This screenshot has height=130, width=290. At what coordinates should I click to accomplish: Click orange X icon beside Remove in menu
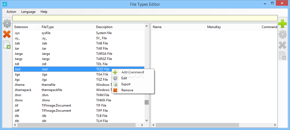(x=115, y=90)
